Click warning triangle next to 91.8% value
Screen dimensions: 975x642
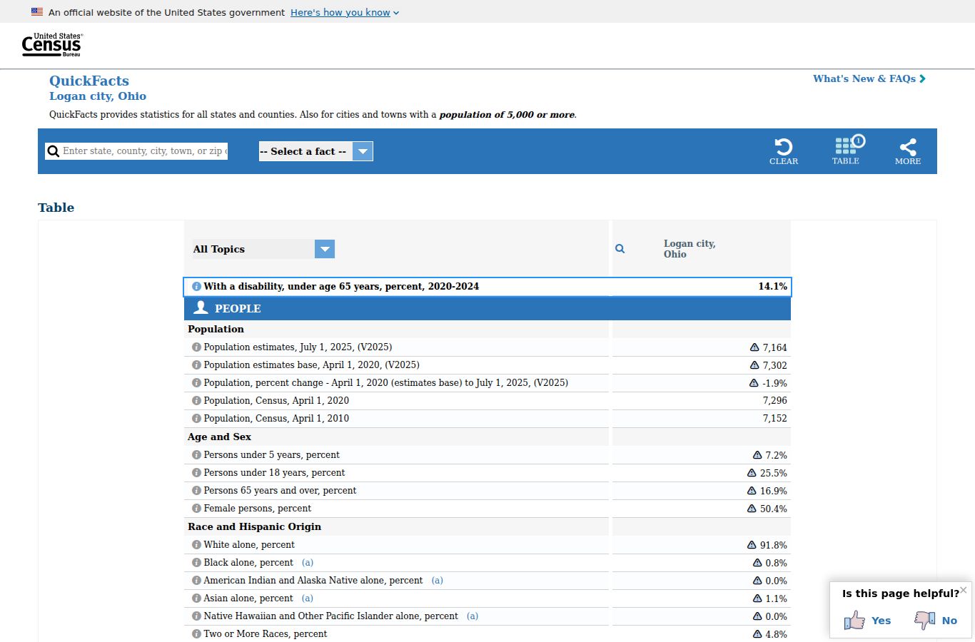[752, 545]
